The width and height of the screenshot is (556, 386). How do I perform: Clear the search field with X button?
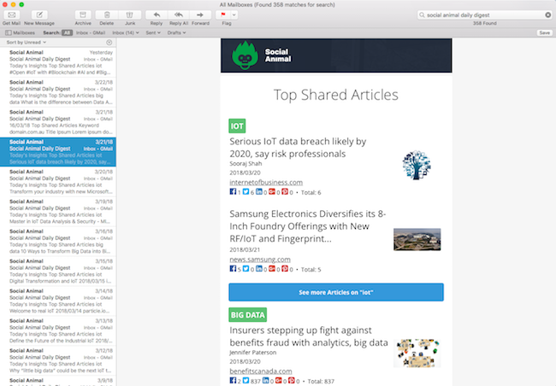(x=547, y=15)
